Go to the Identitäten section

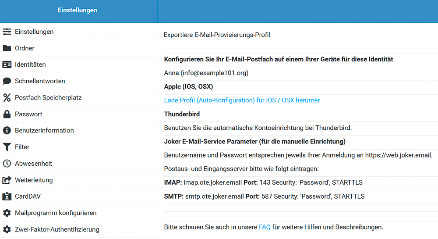[78, 64]
